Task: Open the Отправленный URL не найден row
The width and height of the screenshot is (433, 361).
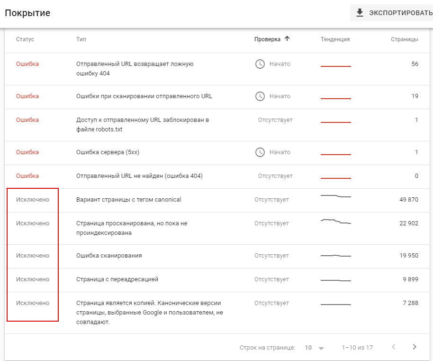Action: click(x=139, y=176)
